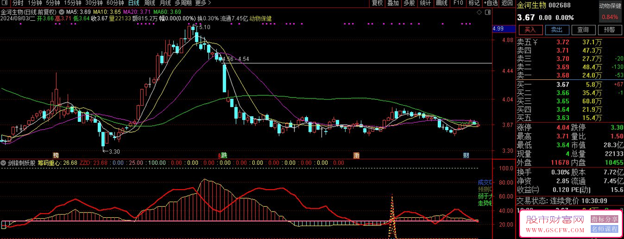Click the 卖一 price 3.68
This screenshot has width=624, height=239.
click(x=563, y=75)
